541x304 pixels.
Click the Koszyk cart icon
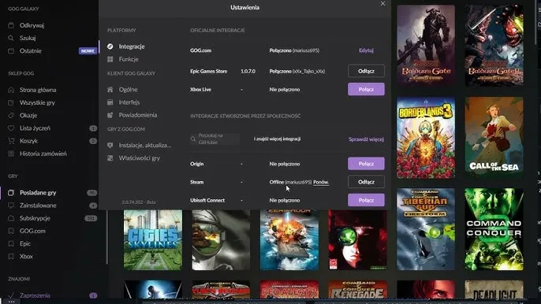[x=11, y=141]
